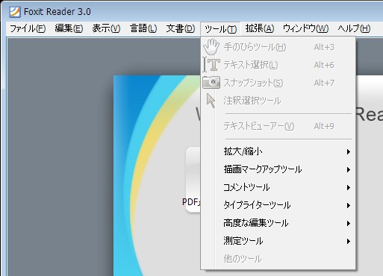Choose テキスト選択(L) menu entry
This screenshot has height=276, width=383.
[x=278, y=65]
